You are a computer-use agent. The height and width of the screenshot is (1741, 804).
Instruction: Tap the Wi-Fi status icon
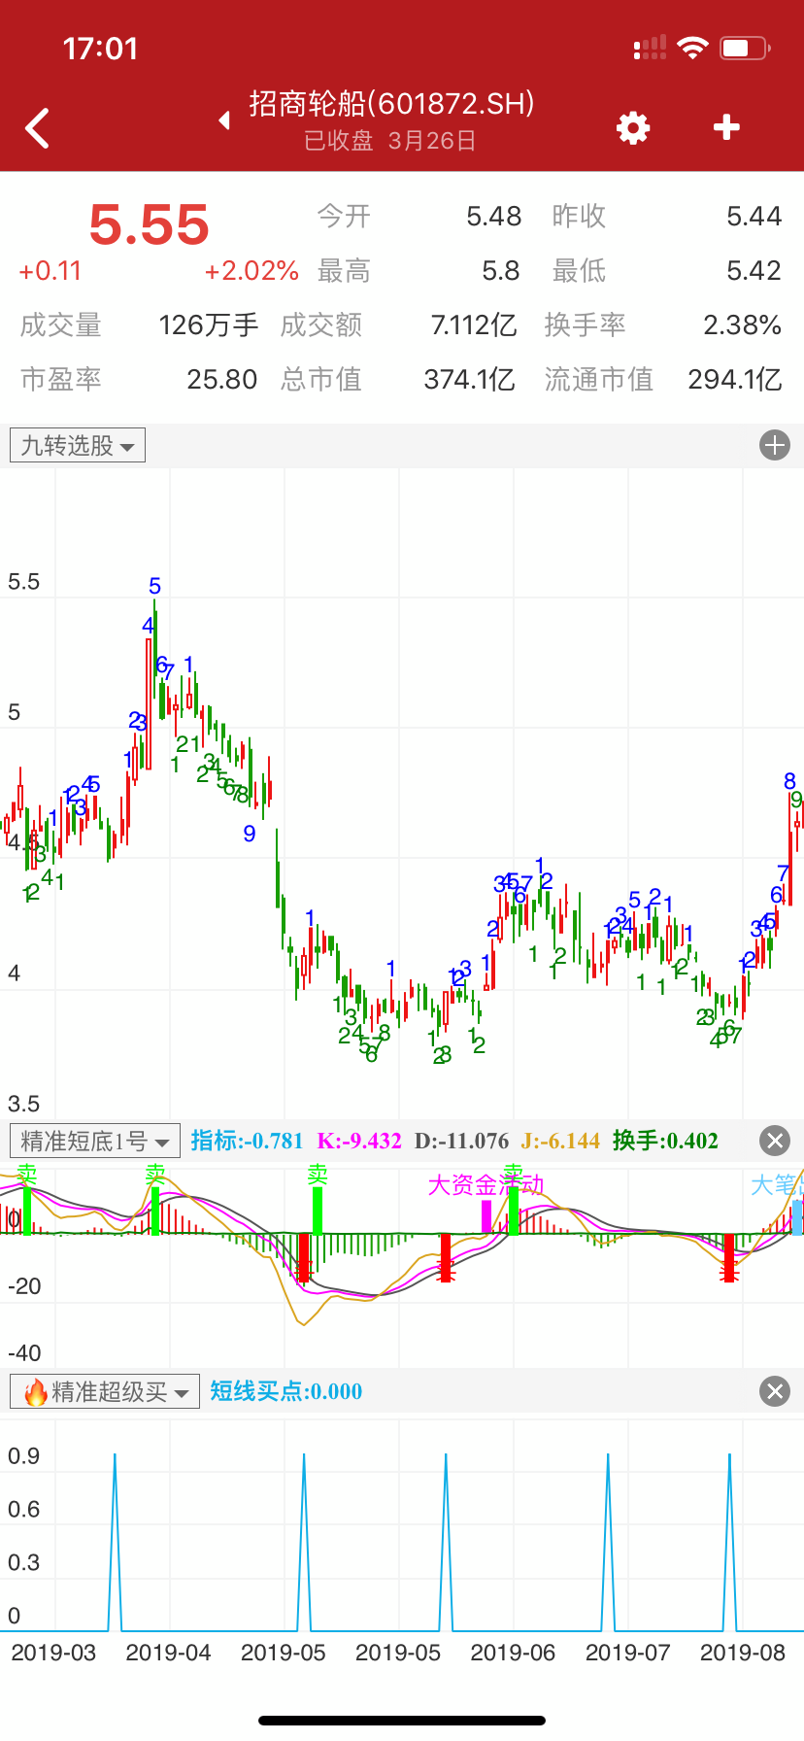coord(693,48)
